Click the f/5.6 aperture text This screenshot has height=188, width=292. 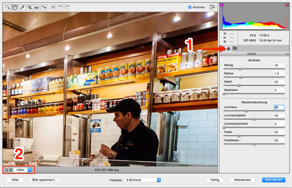tap(253, 35)
